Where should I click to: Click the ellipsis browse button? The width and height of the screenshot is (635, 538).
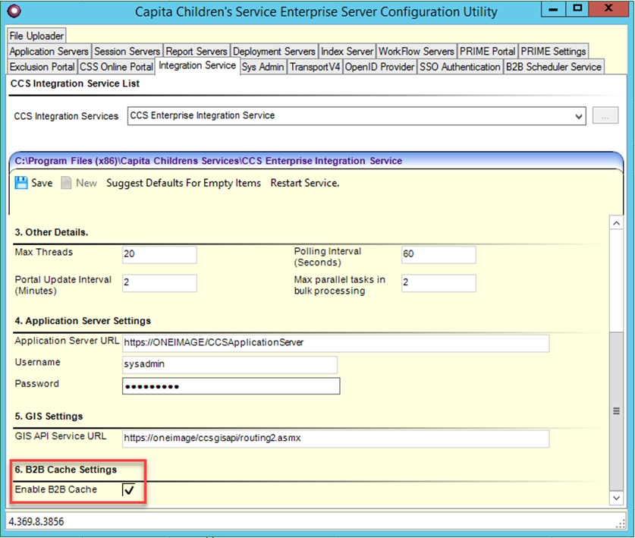coord(605,116)
